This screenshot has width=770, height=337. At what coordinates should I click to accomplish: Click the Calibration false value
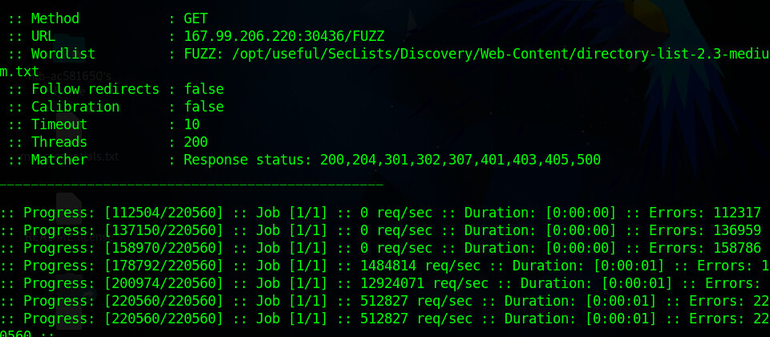point(204,107)
